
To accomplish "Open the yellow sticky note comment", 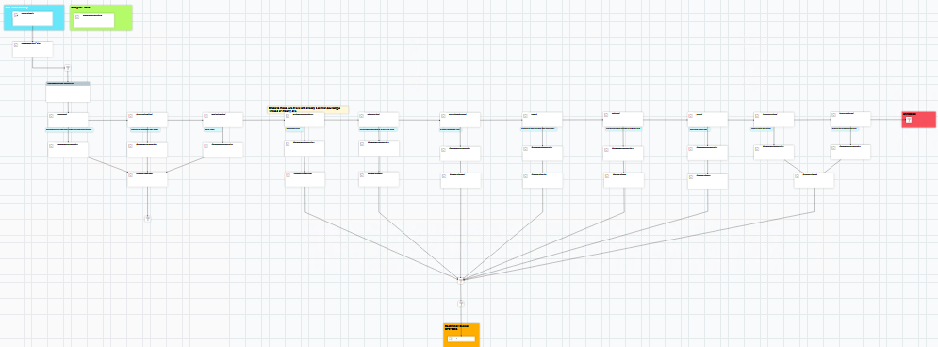I will [307, 109].
